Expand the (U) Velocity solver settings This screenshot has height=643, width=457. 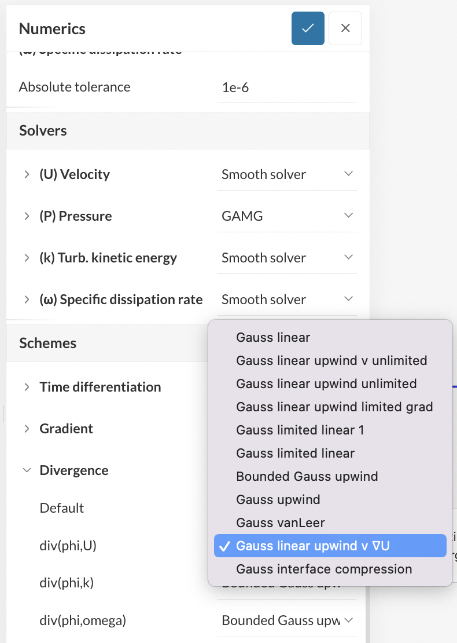[x=27, y=174]
